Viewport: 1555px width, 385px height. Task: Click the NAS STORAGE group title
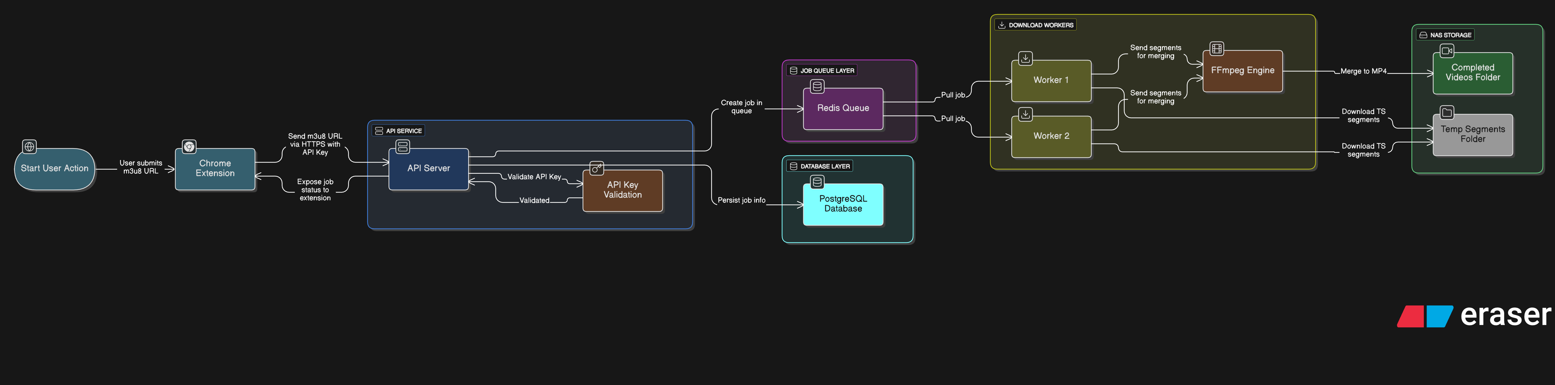(1451, 35)
